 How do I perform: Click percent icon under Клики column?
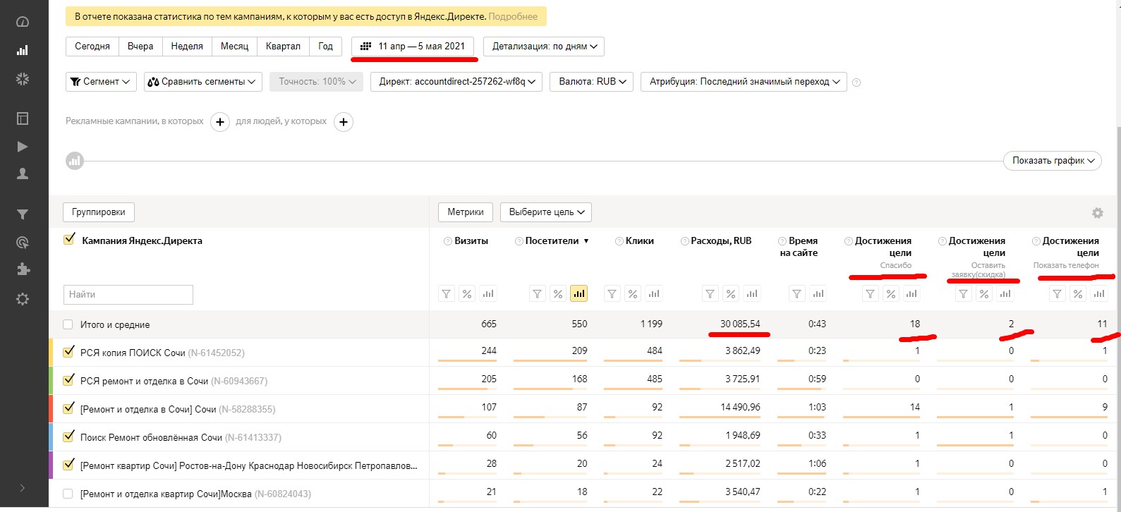pos(633,294)
